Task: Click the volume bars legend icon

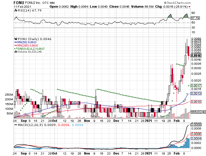Action: (x=16, y=52)
